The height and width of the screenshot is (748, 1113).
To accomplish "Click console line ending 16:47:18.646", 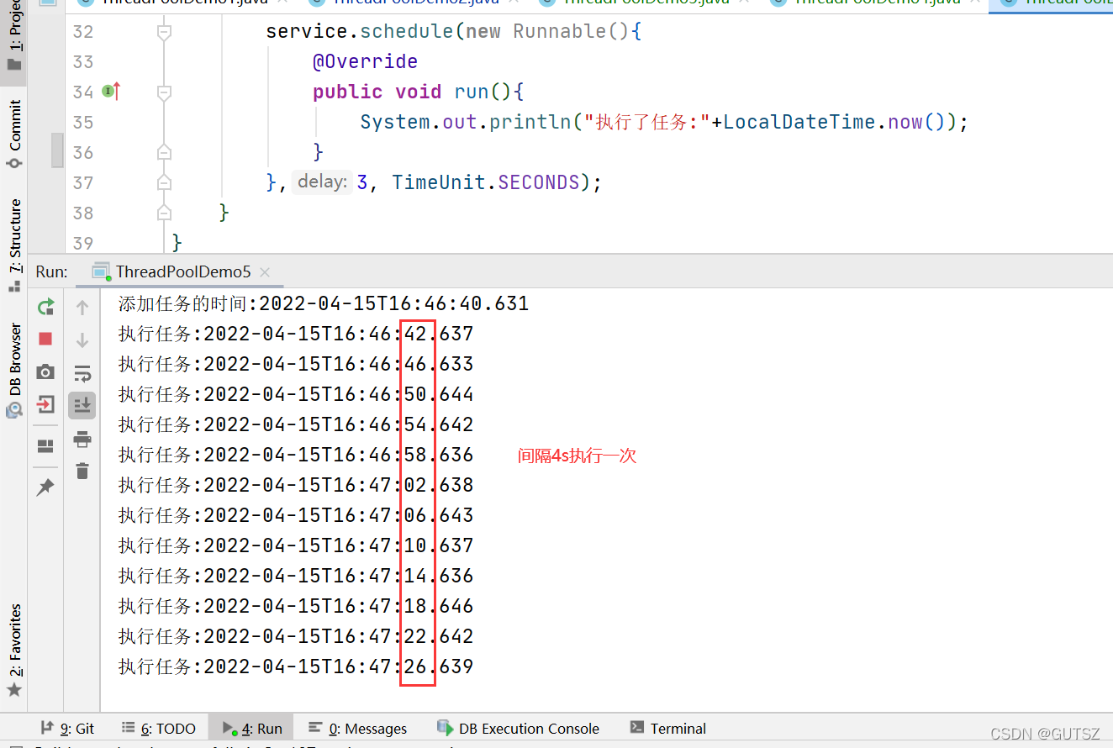I will (x=296, y=606).
